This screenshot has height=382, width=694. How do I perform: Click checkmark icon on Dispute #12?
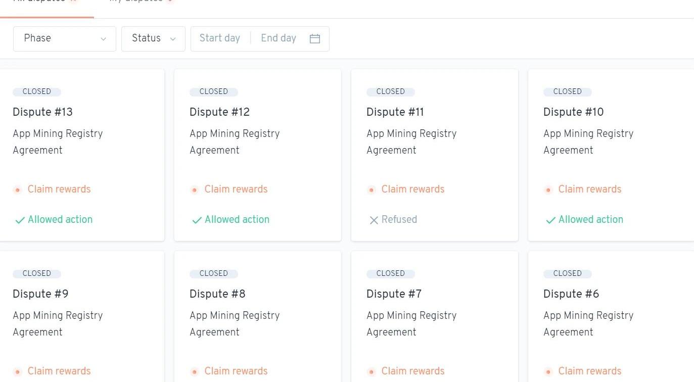click(x=197, y=220)
